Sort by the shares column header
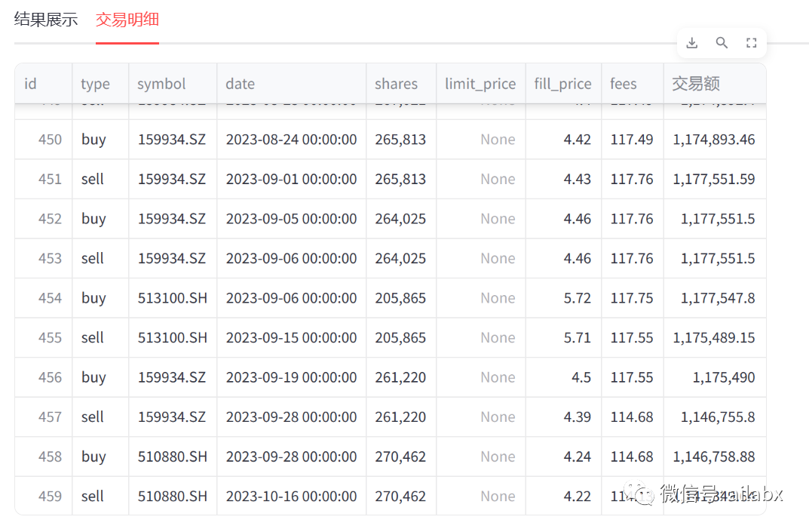Viewport: 809px width, 529px height. coord(401,84)
